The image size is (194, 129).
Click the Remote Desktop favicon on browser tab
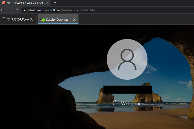(x=4, y=3)
